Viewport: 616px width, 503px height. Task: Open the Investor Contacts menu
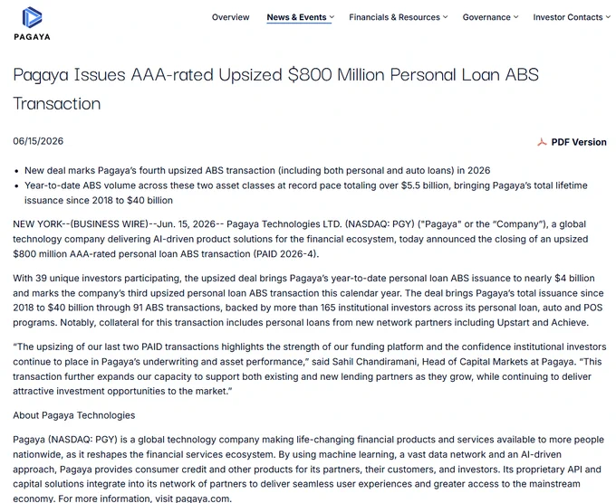[568, 17]
